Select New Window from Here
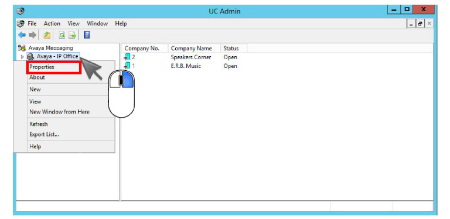The width and height of the screenshot is (450, 219). click(x=59, y=112)
